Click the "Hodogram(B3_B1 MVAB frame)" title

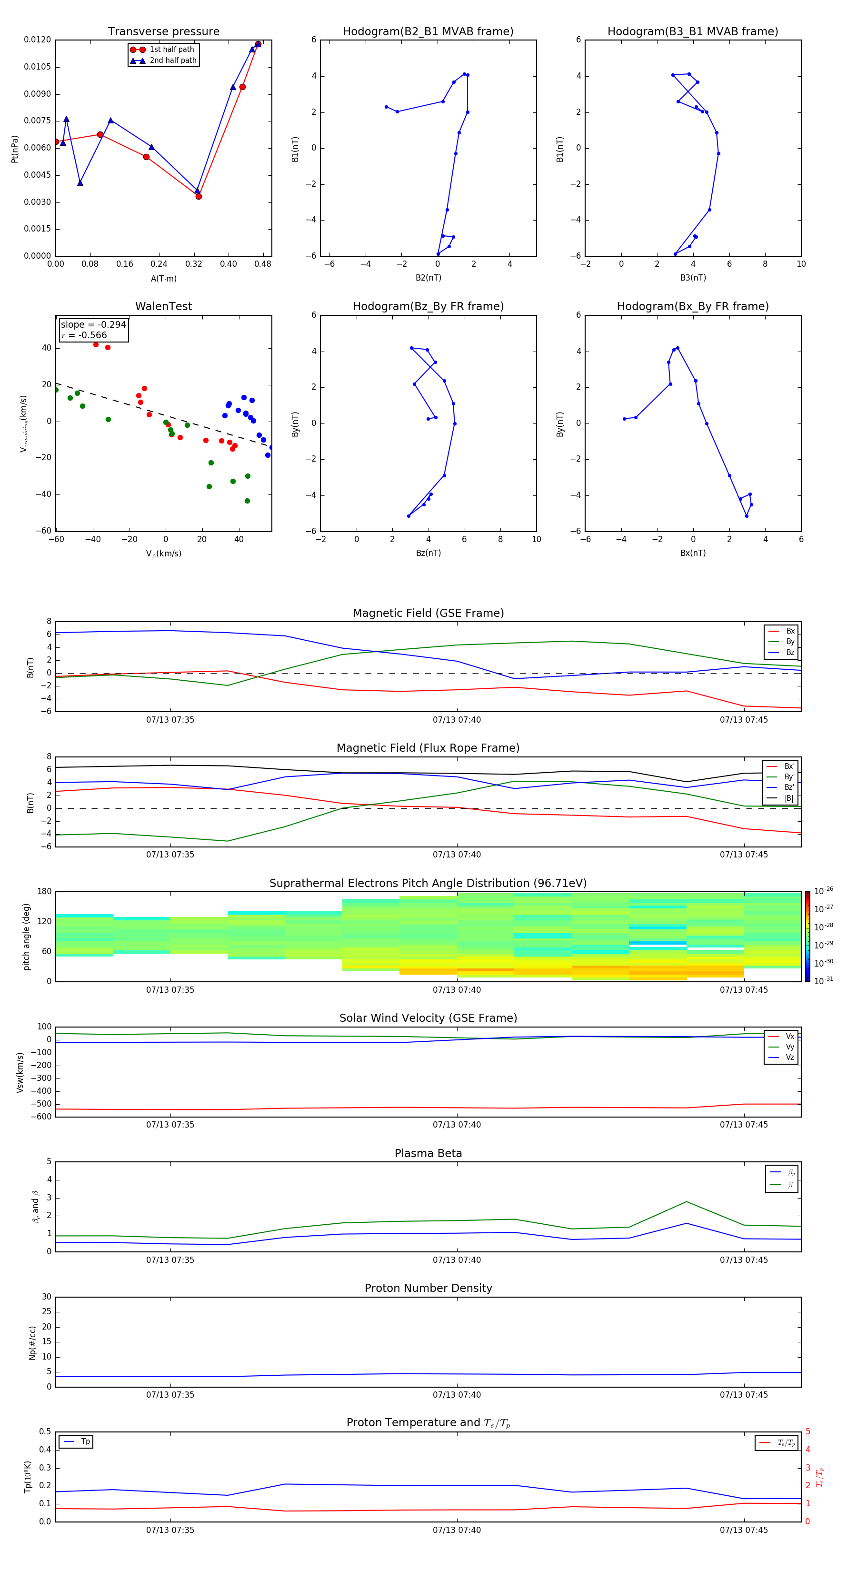tap(693, 32)
